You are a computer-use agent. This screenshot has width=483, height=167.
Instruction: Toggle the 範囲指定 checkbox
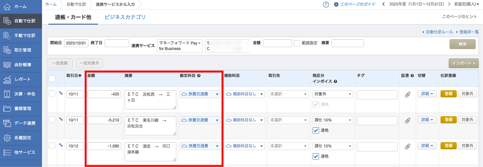coord(297,43)
